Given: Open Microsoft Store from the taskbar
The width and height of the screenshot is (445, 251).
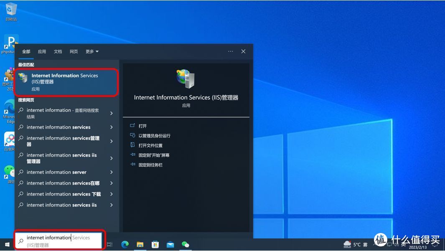Looking at the screenshot, I should 155,244.
